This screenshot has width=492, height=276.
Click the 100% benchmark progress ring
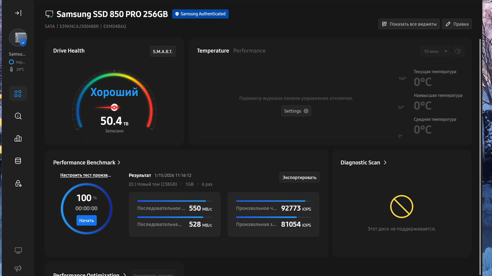pyautogui.click(x=86, y=209)
